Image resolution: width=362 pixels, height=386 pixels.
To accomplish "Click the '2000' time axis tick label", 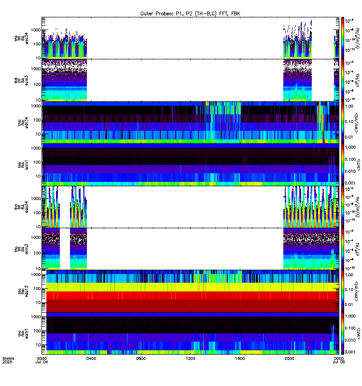I will pos(289,358).
